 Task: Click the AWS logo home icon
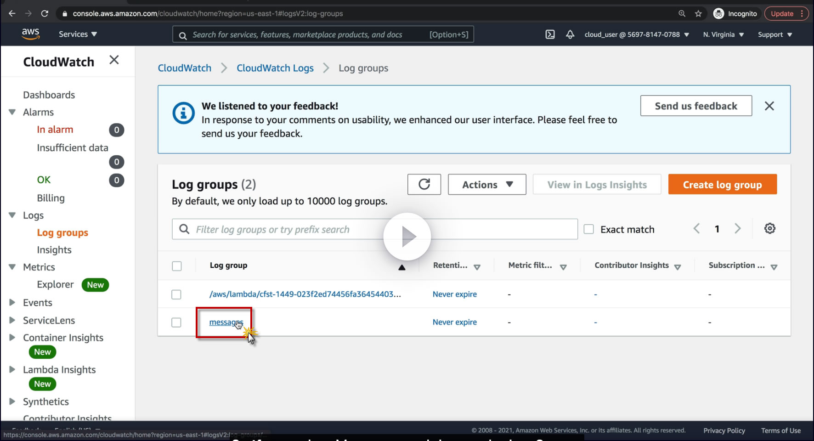30,34
